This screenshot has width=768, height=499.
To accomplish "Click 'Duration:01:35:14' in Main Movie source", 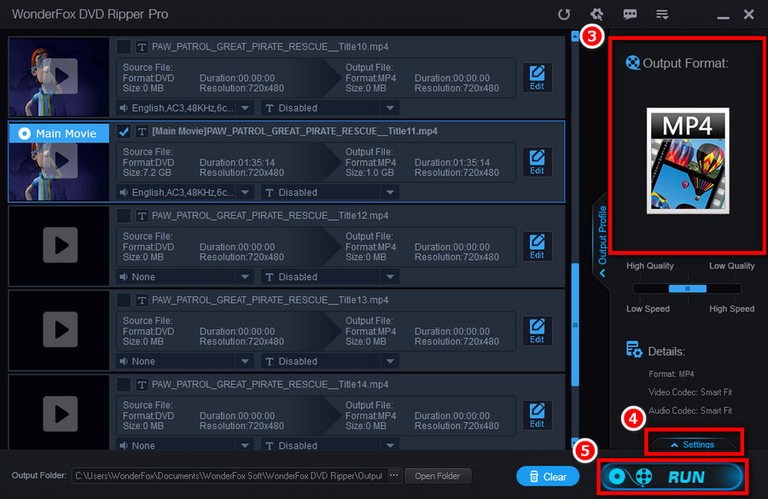I will 237,163.
